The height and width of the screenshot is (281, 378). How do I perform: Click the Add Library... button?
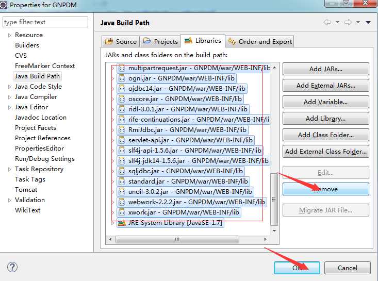click(x=326, y=119)
